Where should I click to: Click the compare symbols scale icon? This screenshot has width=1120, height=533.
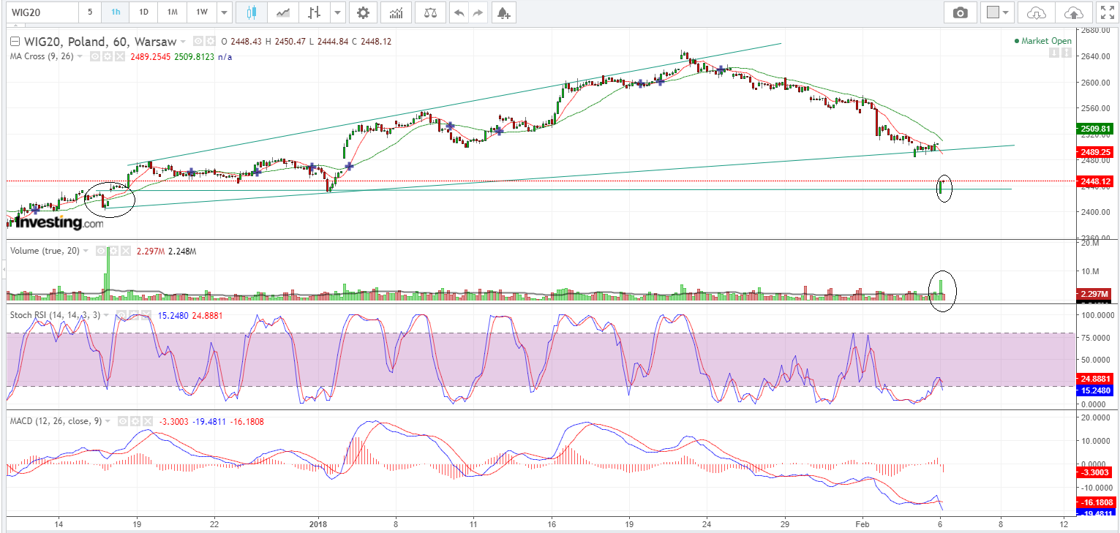point(429,12)
